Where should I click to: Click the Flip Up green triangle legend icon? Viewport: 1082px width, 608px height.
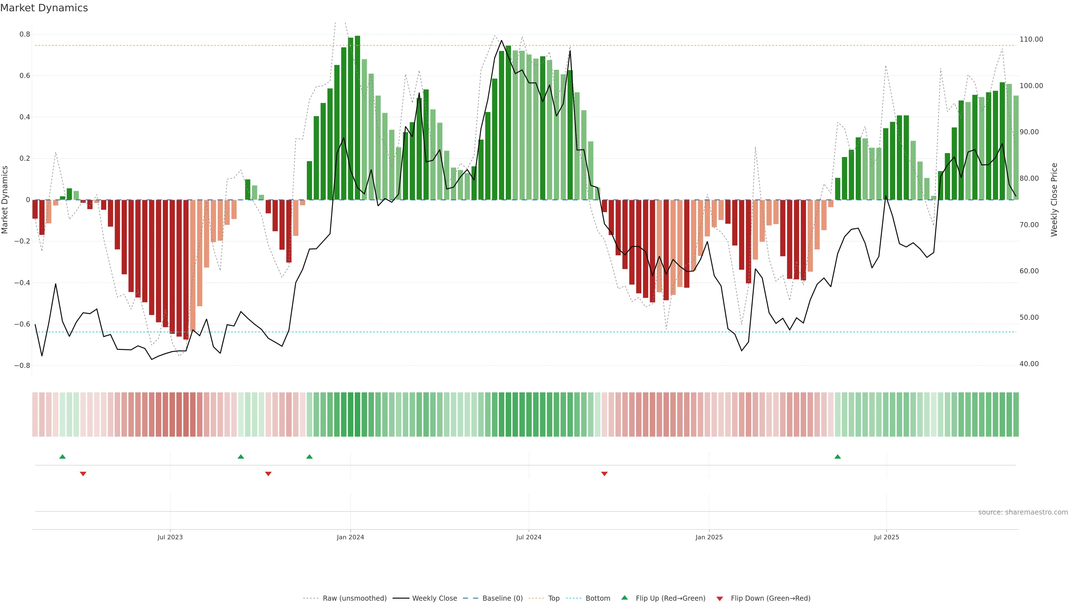coord(625,598)
